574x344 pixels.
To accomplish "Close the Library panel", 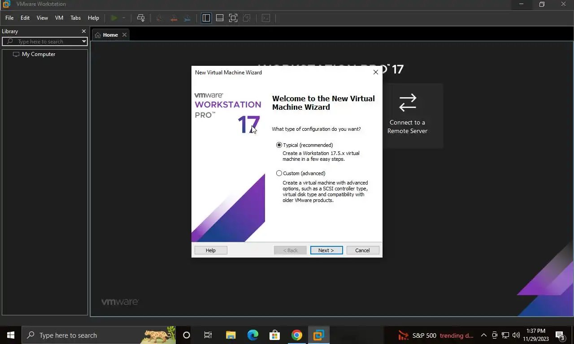I will tap(83, 31).
